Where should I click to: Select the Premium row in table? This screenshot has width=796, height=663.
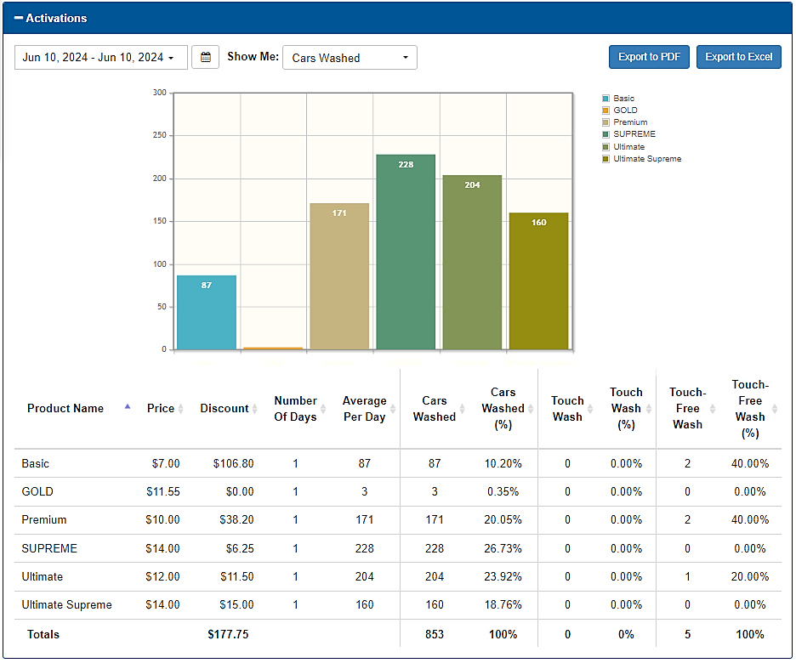[397, 520]
